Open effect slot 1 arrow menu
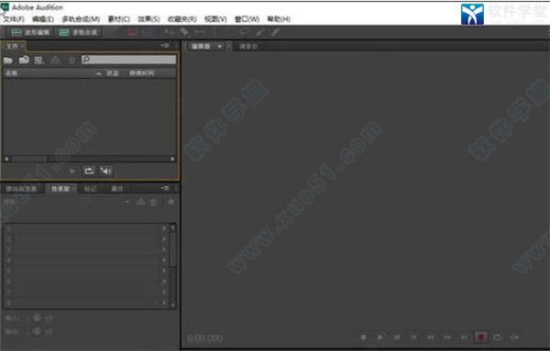 pos(164,228)
